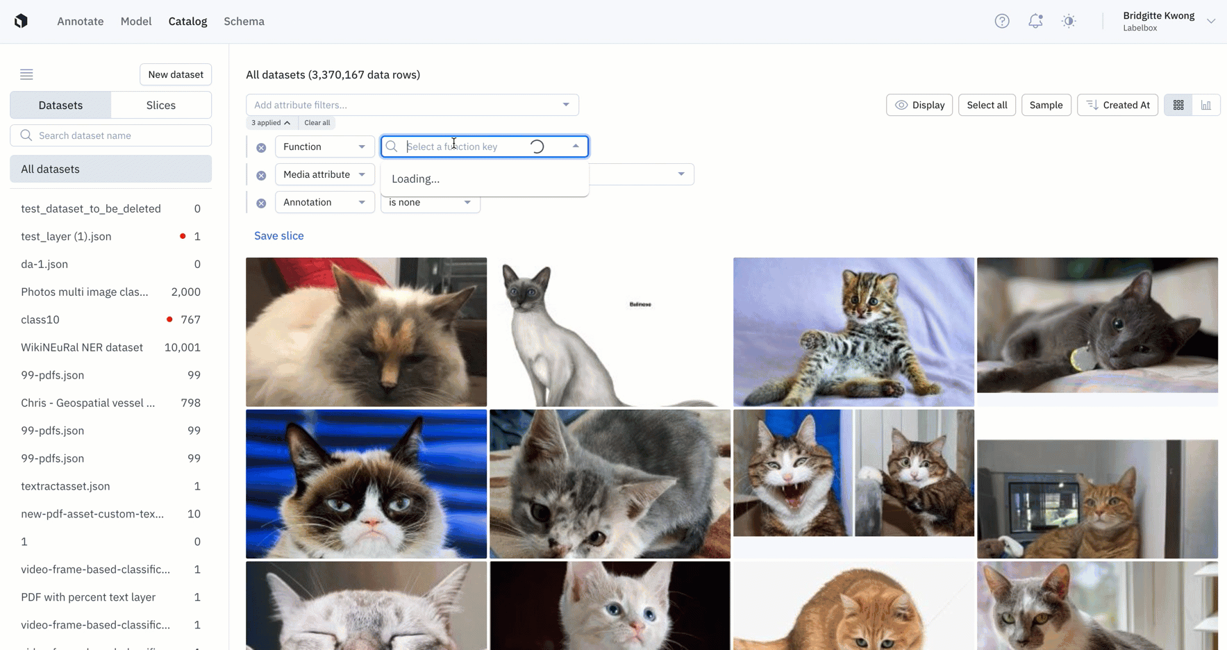
Task: Open the 'is none' operator dropdown
Action: click(431, 202)
